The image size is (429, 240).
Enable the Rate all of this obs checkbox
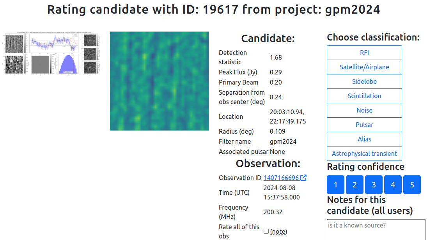click(x=267, y=231)
